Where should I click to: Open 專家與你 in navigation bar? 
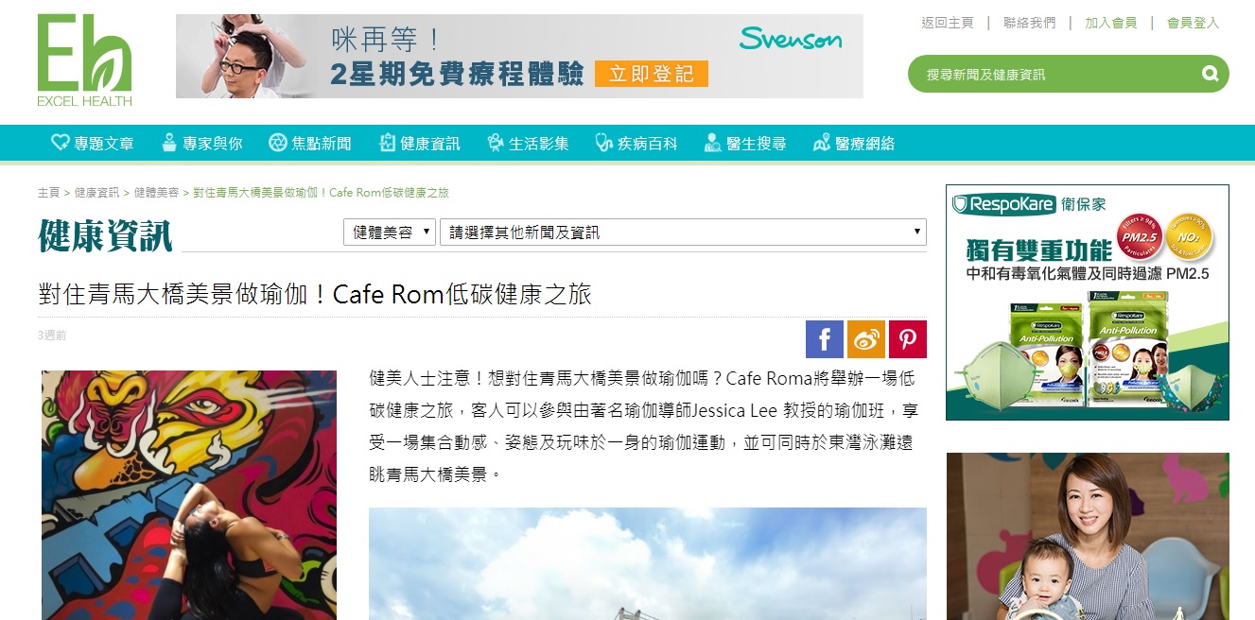point(201,144)
